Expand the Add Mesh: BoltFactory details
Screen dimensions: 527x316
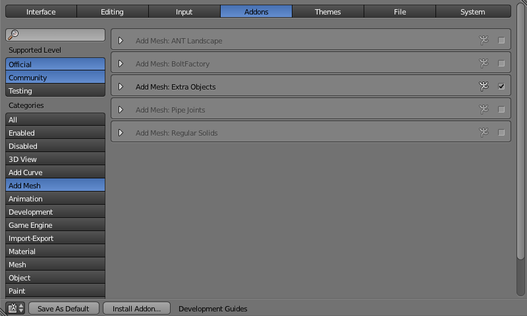[121, 64]
